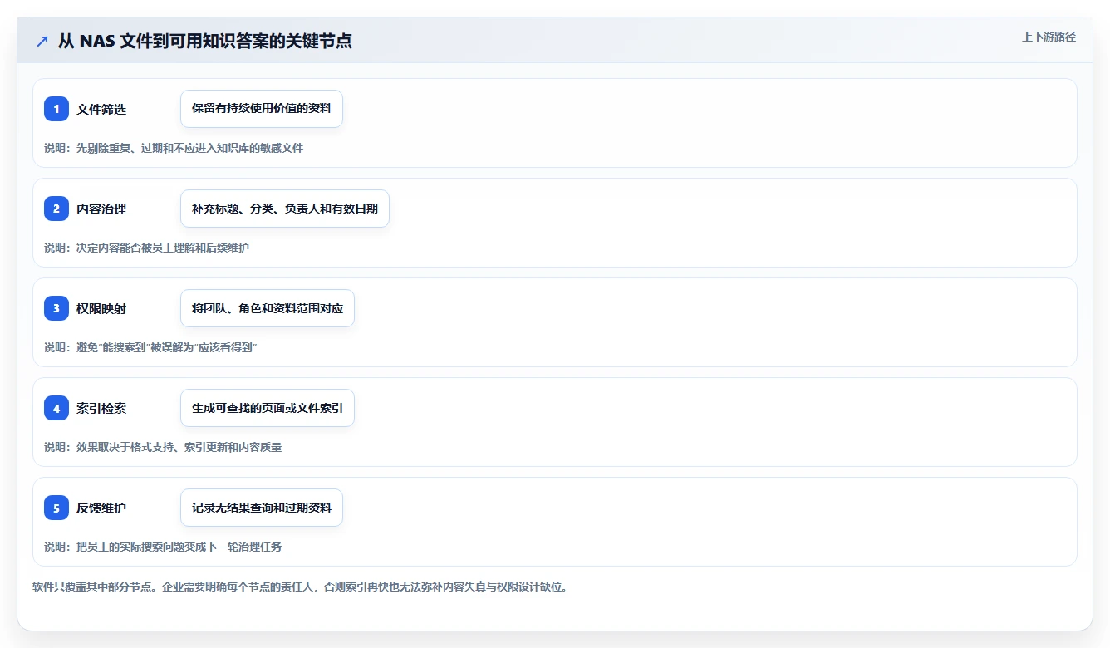Click the 上下游路径 label
This screenshot has height=648, width=1110.
point(1049,37)
